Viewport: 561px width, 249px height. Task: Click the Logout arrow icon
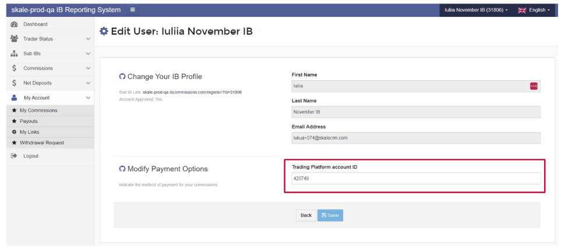(14, 156)
